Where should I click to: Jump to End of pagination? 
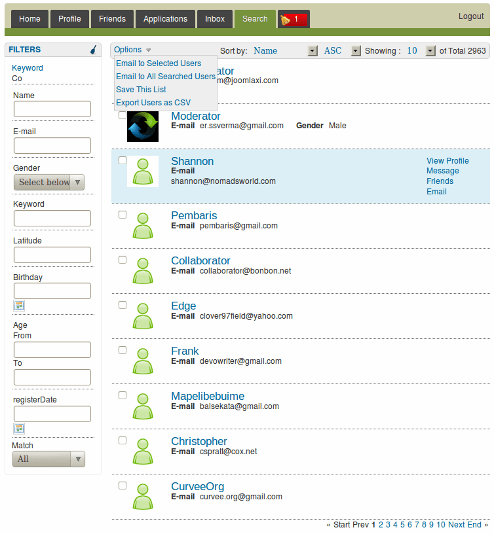(x=474, y=525)
